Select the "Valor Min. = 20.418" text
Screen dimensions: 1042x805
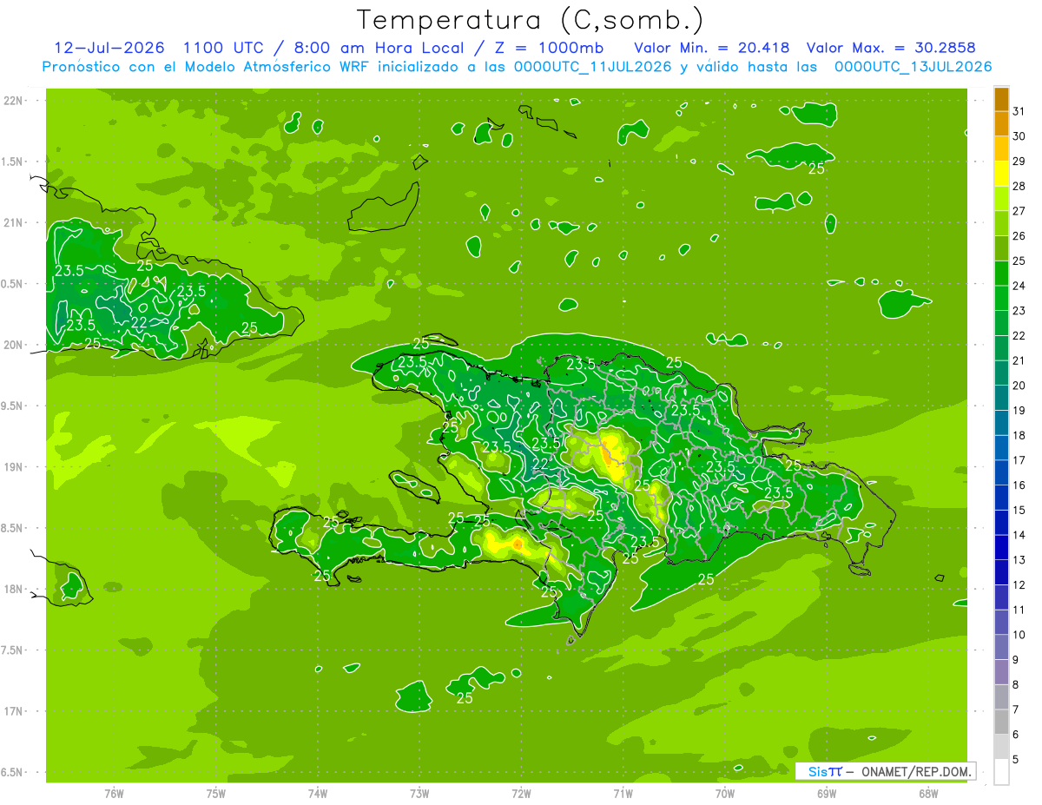[712, 48]
